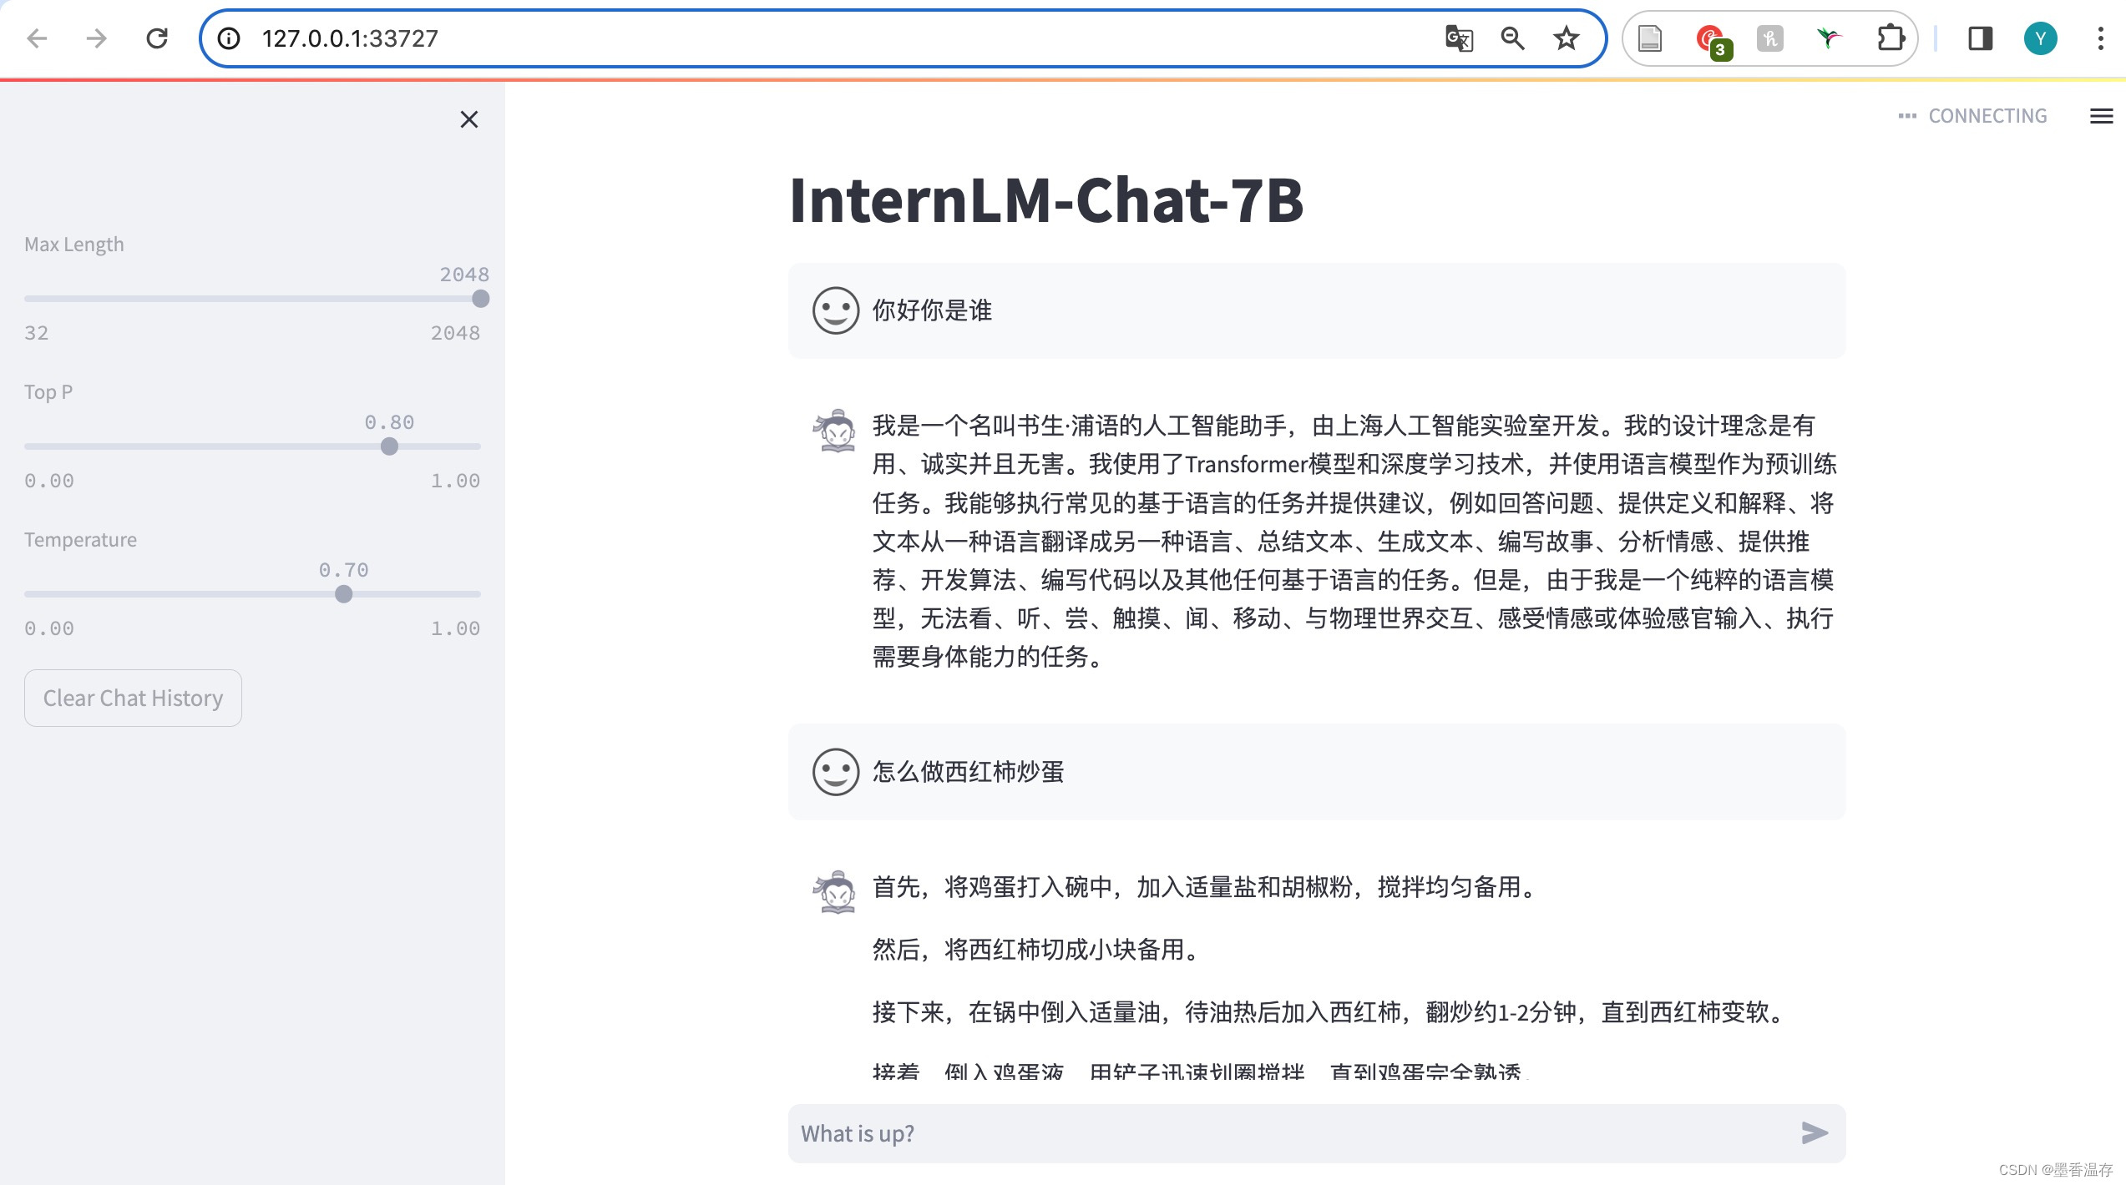Click bot avatar beside 首先，将鸡蛋 reply

click(x=836, y=892)
